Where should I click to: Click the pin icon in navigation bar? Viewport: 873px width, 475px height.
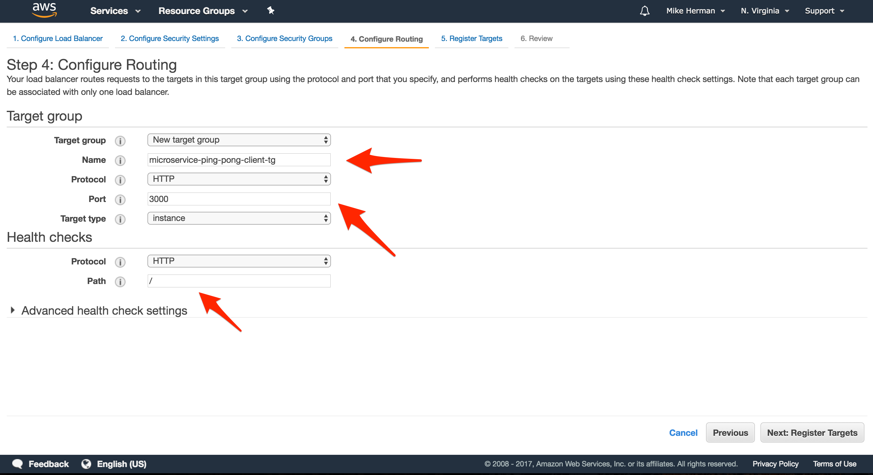(x=270, y=10)
